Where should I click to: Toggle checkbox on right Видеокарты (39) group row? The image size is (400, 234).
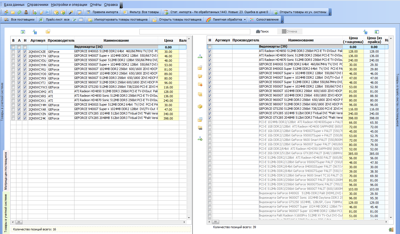209,47
